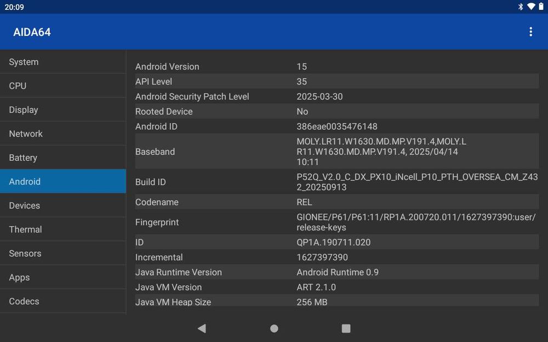Select the Rooted Device value No
This screenshot has width=548, height=342.
click(x=302, y=112)
